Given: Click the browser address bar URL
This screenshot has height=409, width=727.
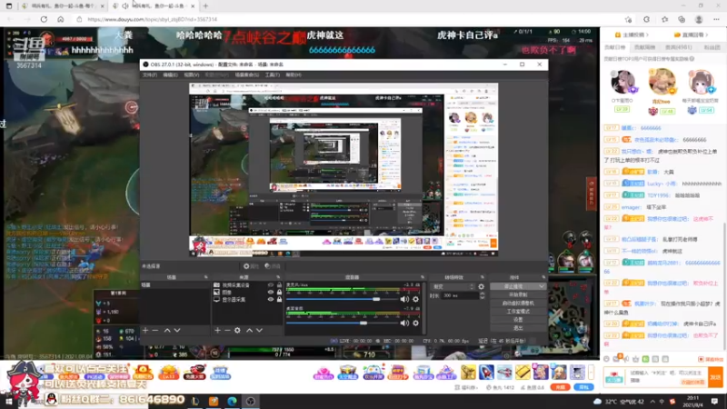Looking at the screenshot, I should click(152, 19).
